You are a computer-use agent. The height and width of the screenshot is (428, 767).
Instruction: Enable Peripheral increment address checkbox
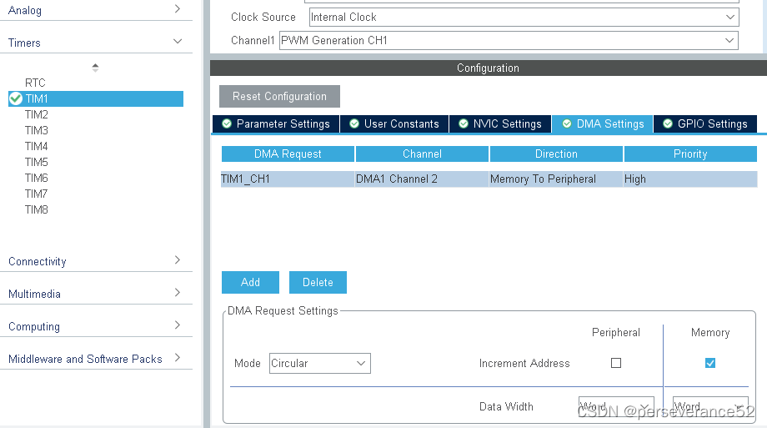pyautogui.click(x=616, y=363)
